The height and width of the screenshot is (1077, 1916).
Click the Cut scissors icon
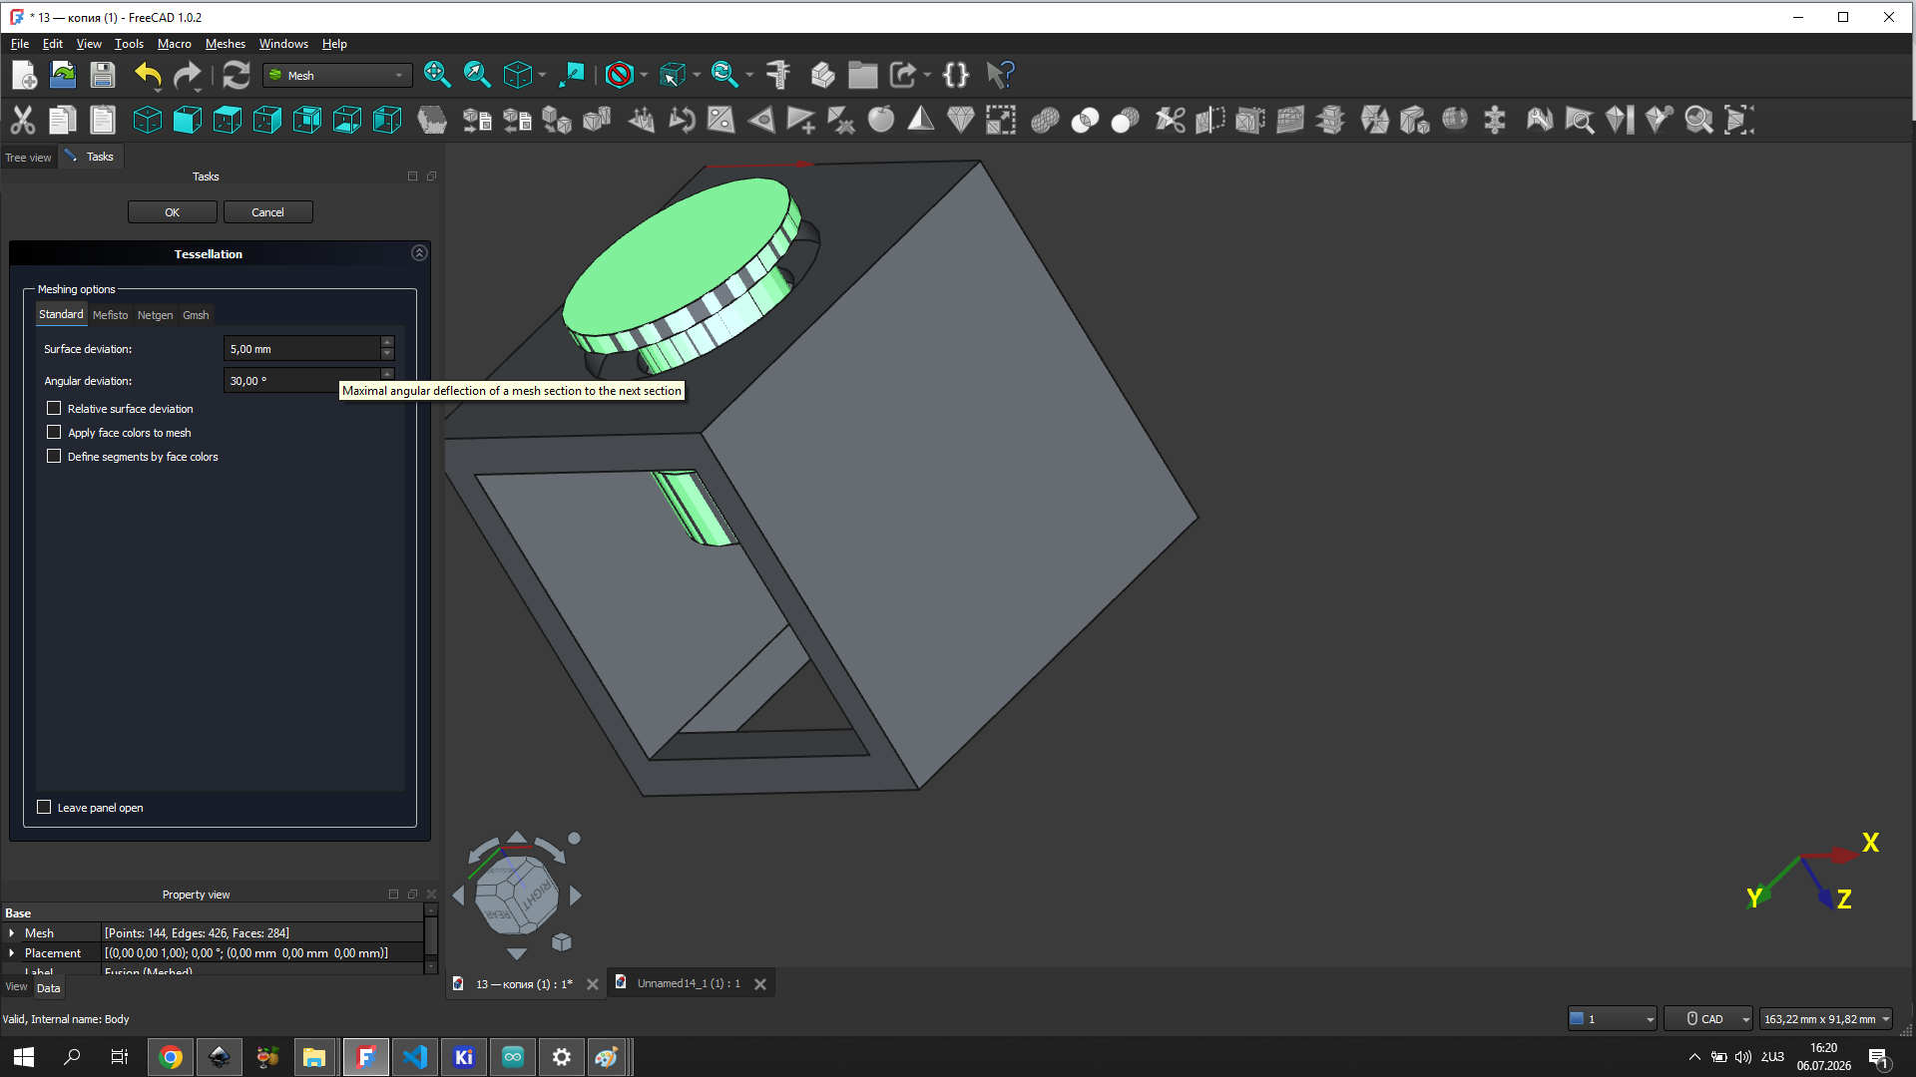tap(22, 121)
